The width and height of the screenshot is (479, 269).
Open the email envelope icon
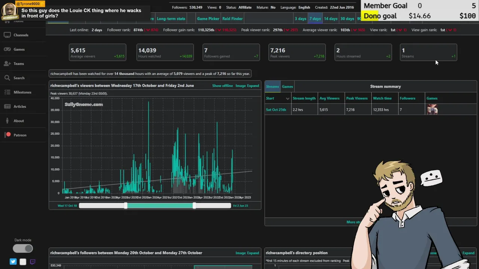(x=23, y=262)
